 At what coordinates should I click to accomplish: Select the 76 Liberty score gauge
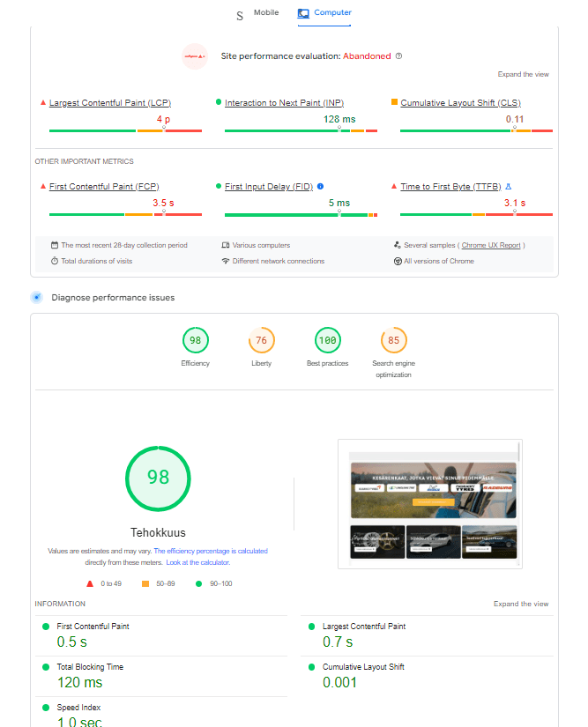[x=262, y=340]
